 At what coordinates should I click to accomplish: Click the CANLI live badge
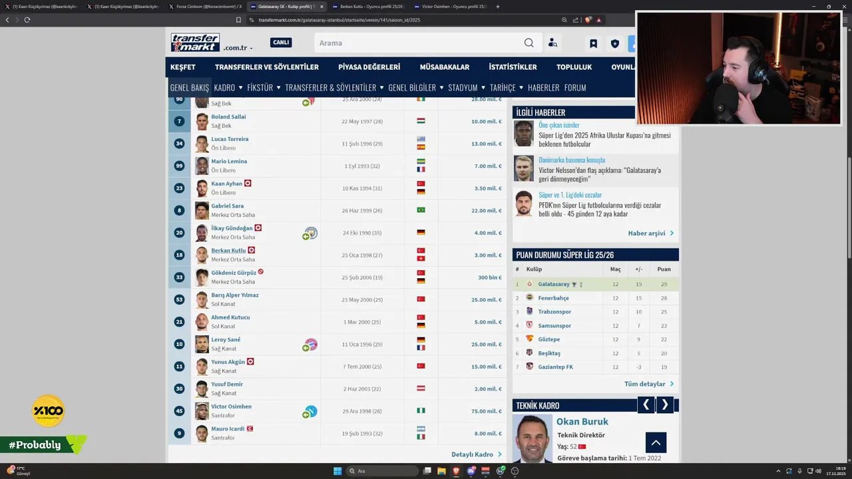coord(281,43)
